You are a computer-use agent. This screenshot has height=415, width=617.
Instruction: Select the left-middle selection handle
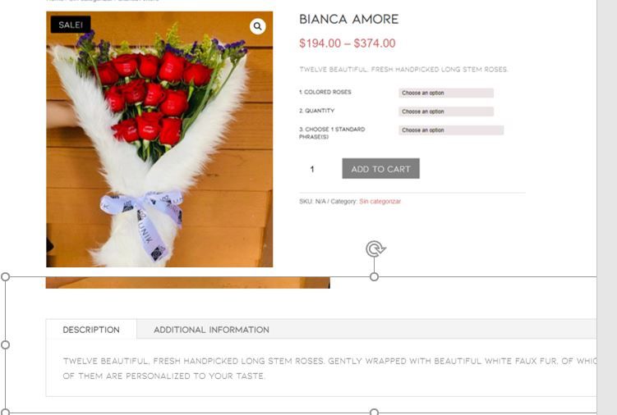click(x=6, y=344)
